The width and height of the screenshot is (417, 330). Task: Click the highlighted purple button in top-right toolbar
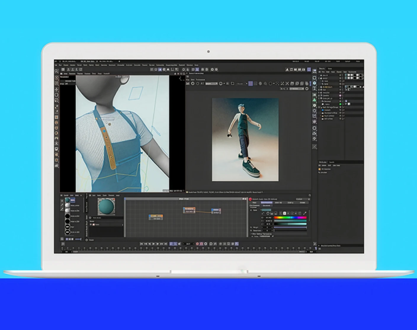pos(309,69)
